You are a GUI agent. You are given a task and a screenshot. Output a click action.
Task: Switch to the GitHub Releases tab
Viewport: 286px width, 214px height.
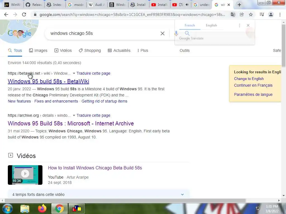tap(34, 5)
